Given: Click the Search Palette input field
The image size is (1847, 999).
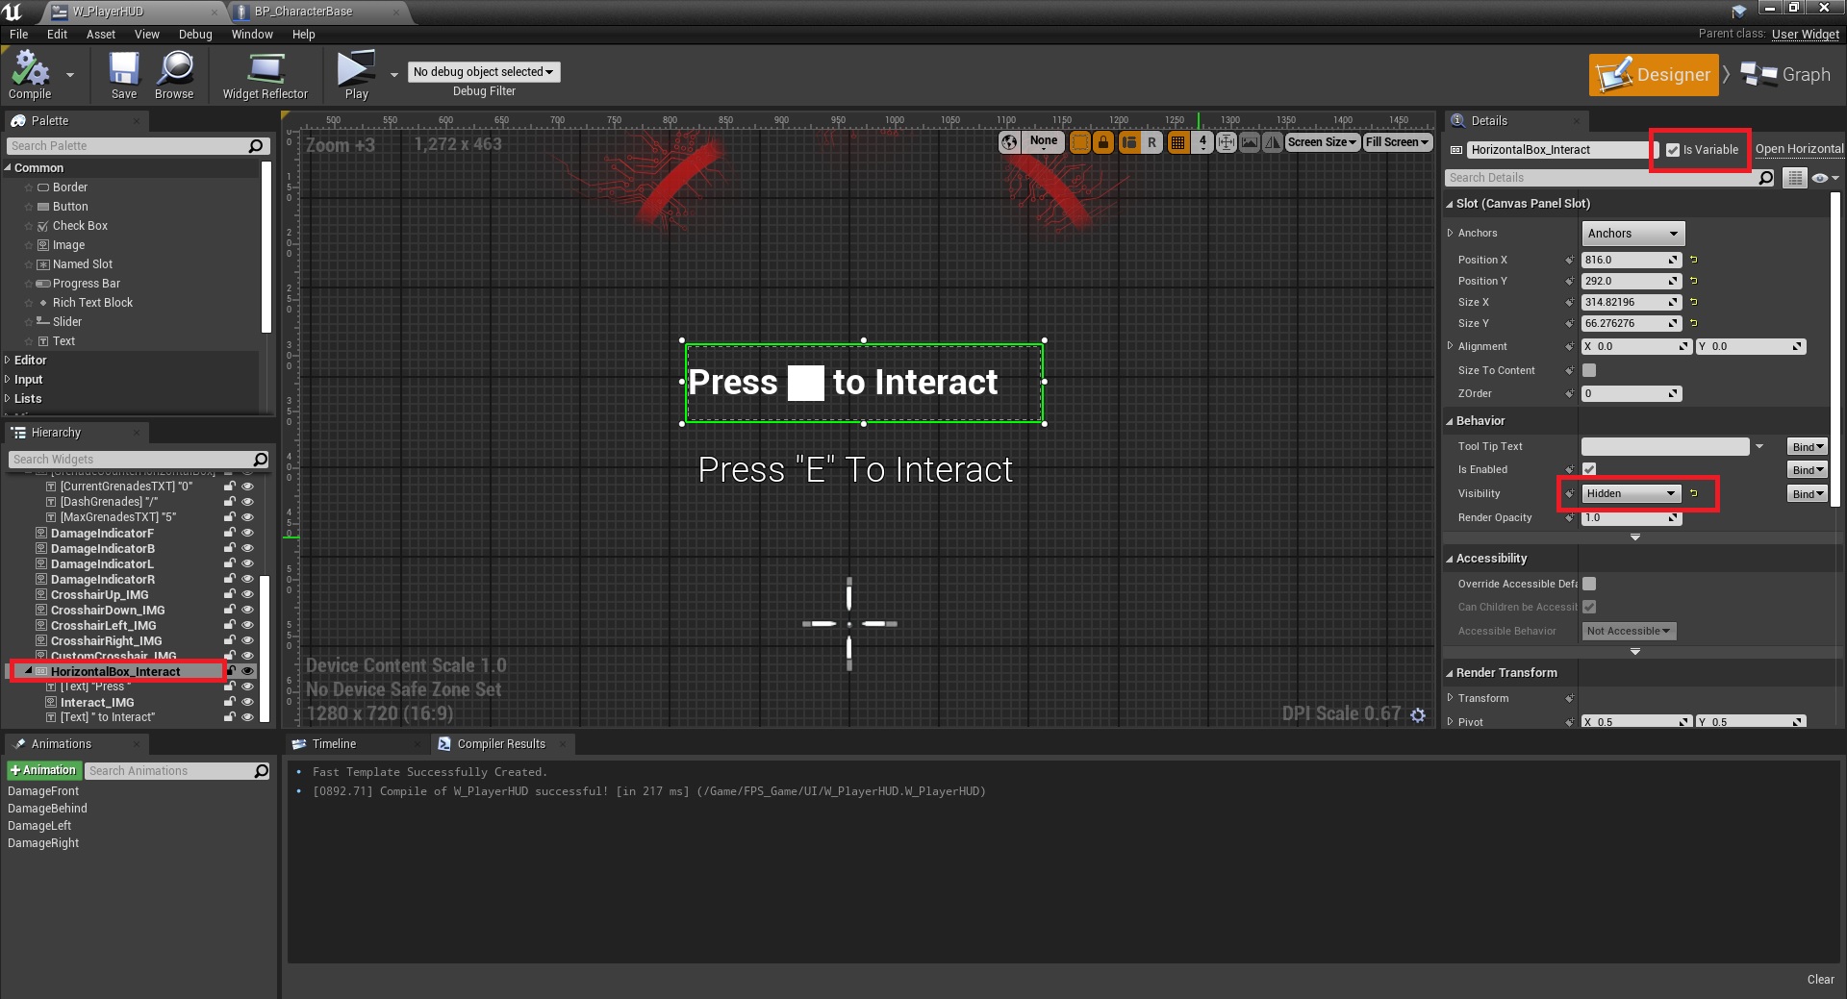Looking at the screenshot, I should point(127,146).
